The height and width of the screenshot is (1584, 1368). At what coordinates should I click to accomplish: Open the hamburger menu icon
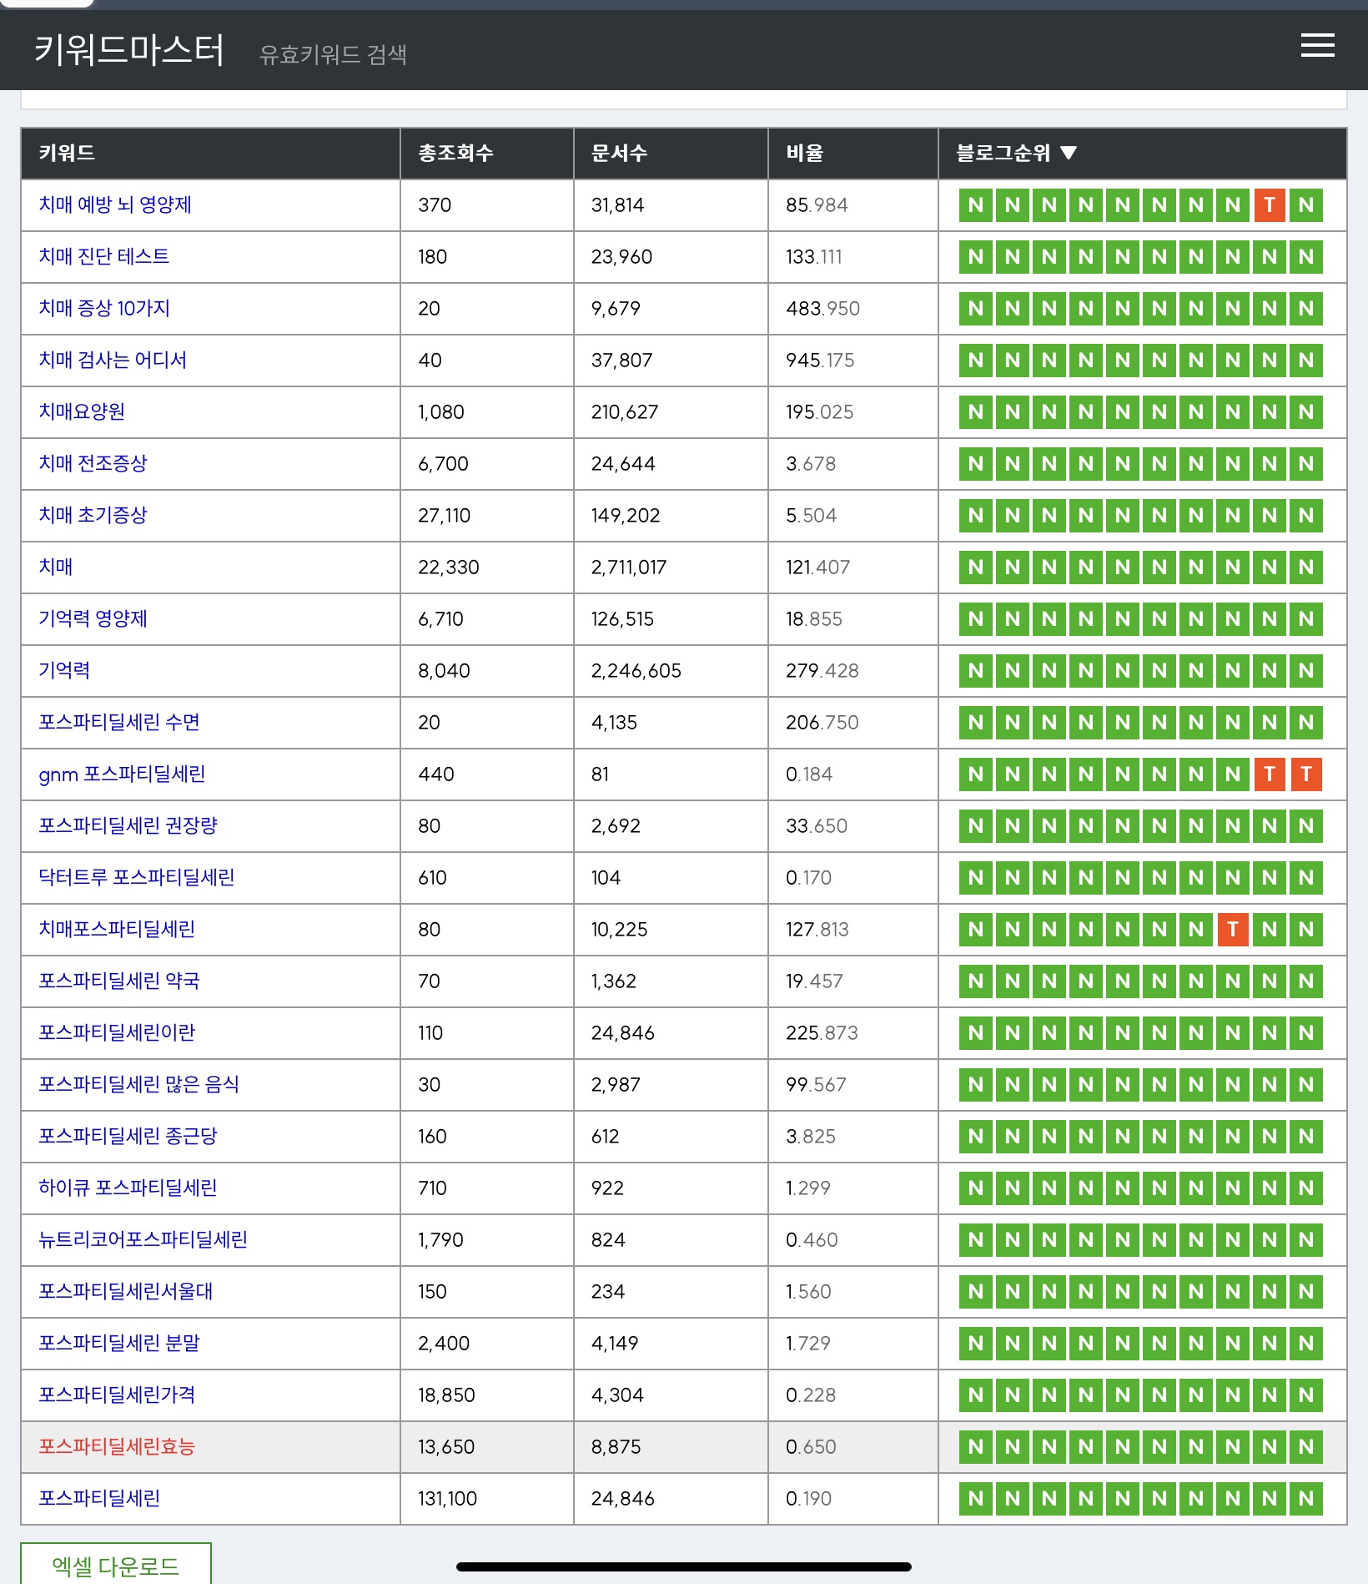pyautogui.click(x=1317, y=45)
